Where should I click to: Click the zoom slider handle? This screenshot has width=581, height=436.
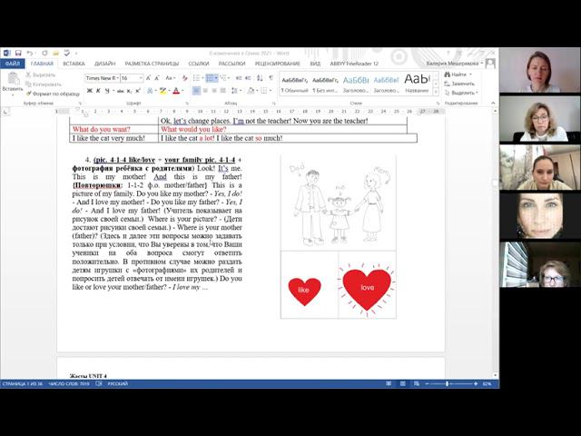pos(448,383)
